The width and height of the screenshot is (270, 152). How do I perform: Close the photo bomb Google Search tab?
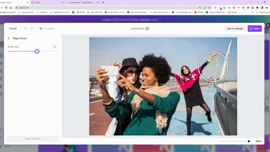click(97, 3)
